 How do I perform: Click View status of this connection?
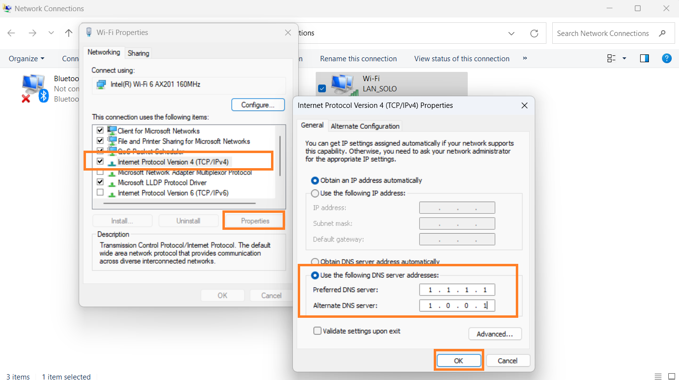(x=462, y=59)
